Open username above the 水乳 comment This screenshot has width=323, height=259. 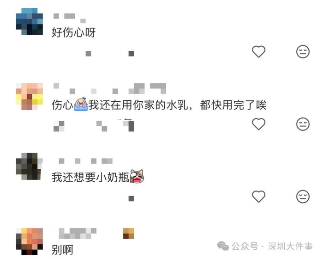pos(110,88)
